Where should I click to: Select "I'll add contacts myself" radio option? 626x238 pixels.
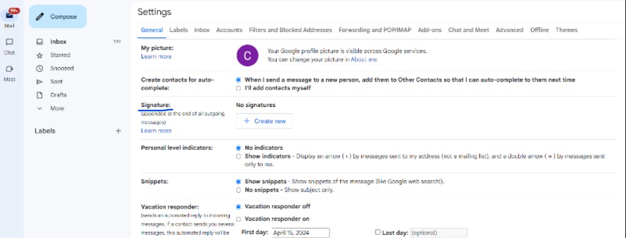pyautogui.click(x=239, y=88)
